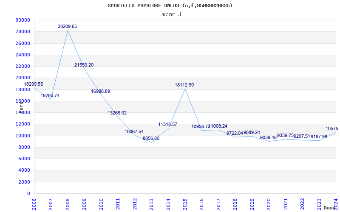Image resolution: width=340 pixels, height=212 pixels.
Task: Select data label 18112.99
Action: (x=184, y=85)
